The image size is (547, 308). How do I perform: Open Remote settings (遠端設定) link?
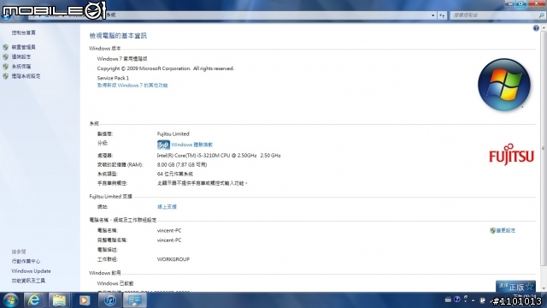(x=21, y=56)
